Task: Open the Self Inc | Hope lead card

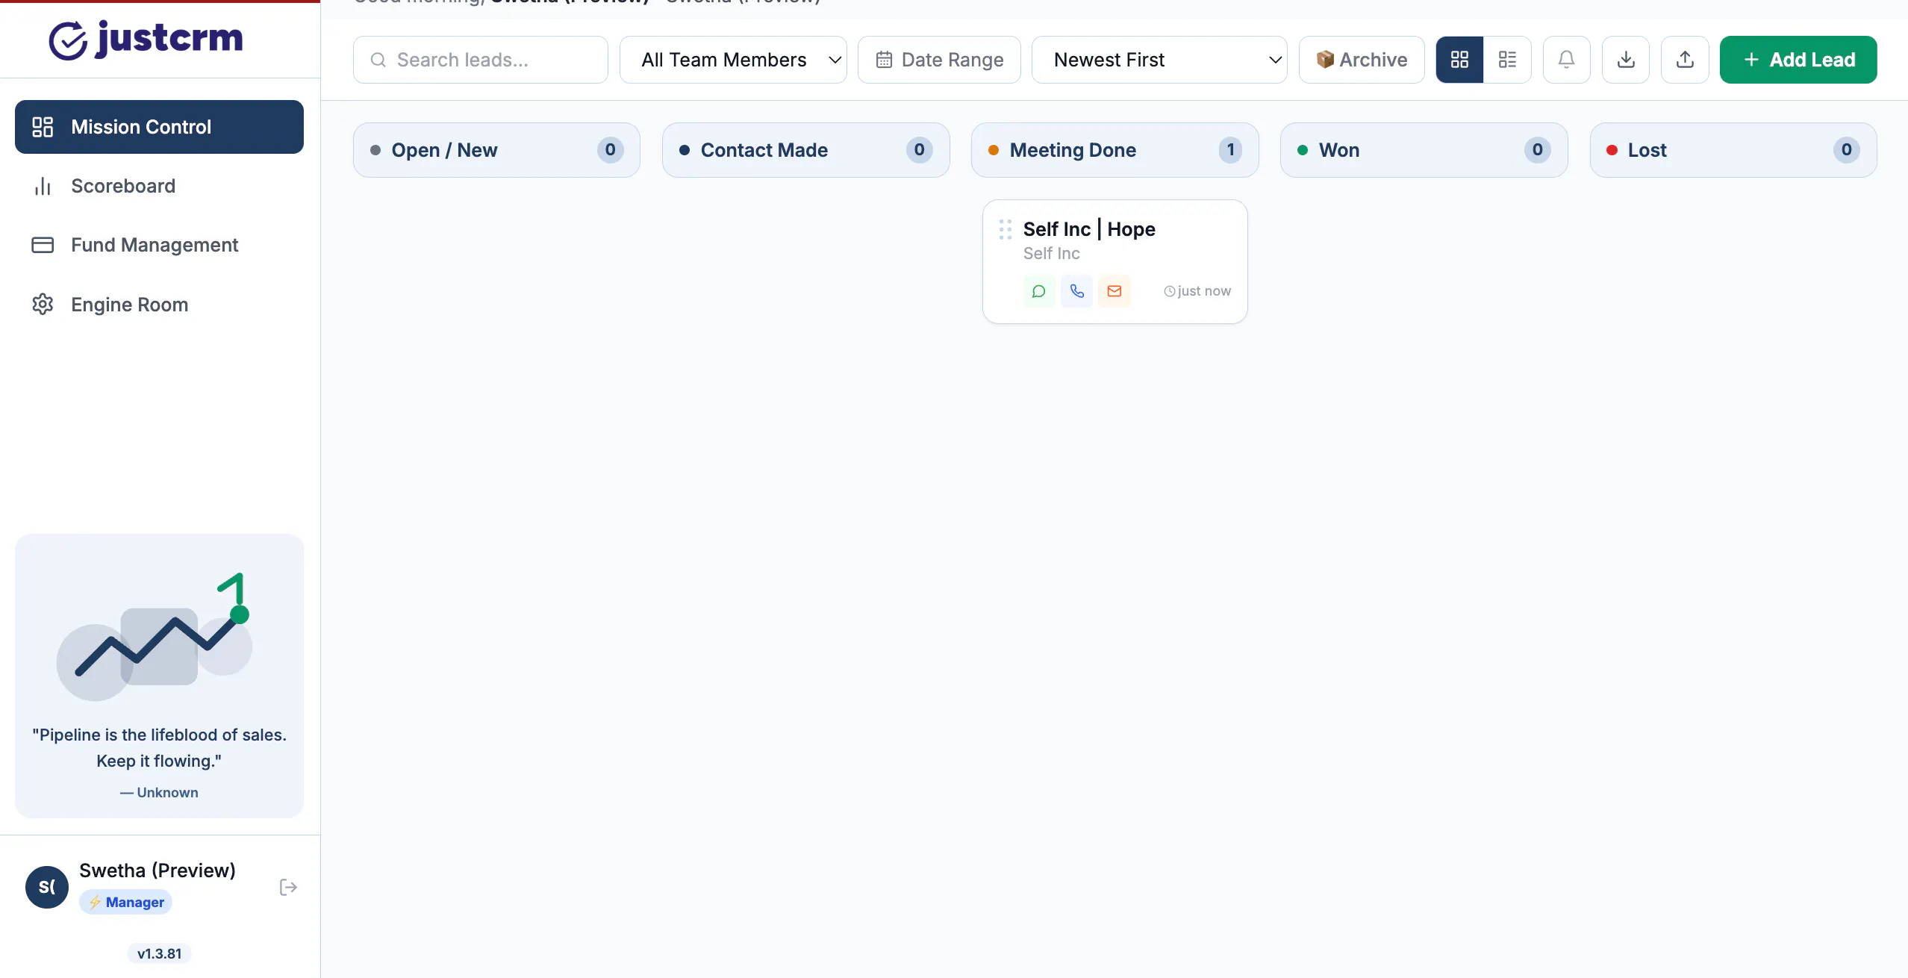Action: 1114,261
